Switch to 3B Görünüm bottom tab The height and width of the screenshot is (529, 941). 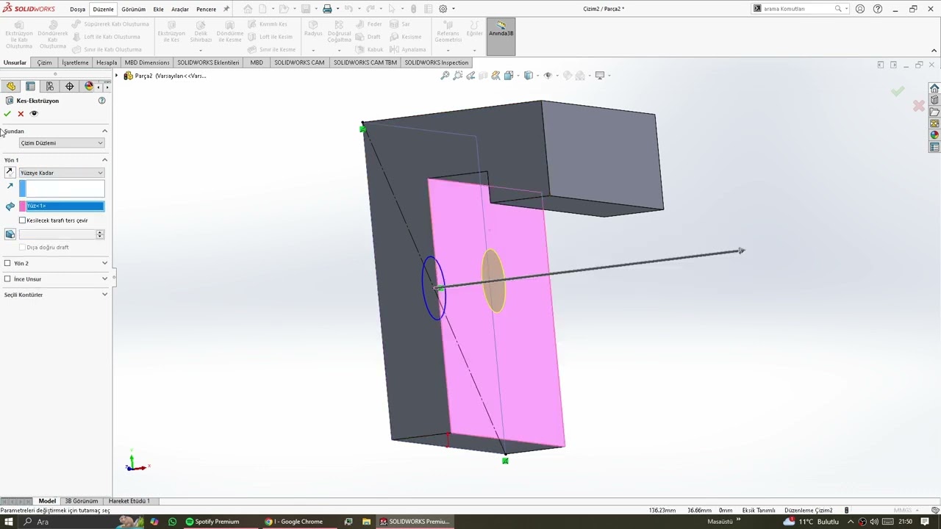[82, 501]
